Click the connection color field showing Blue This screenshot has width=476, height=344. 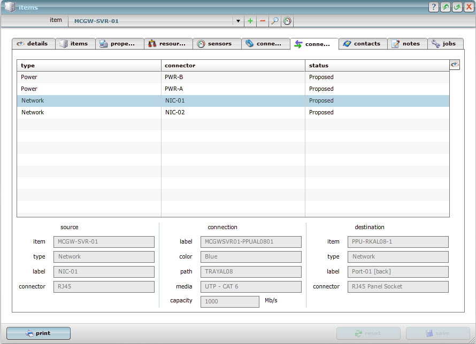251,257
